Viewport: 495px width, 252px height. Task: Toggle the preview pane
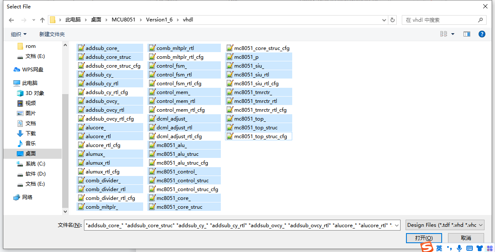click(467, 34)
